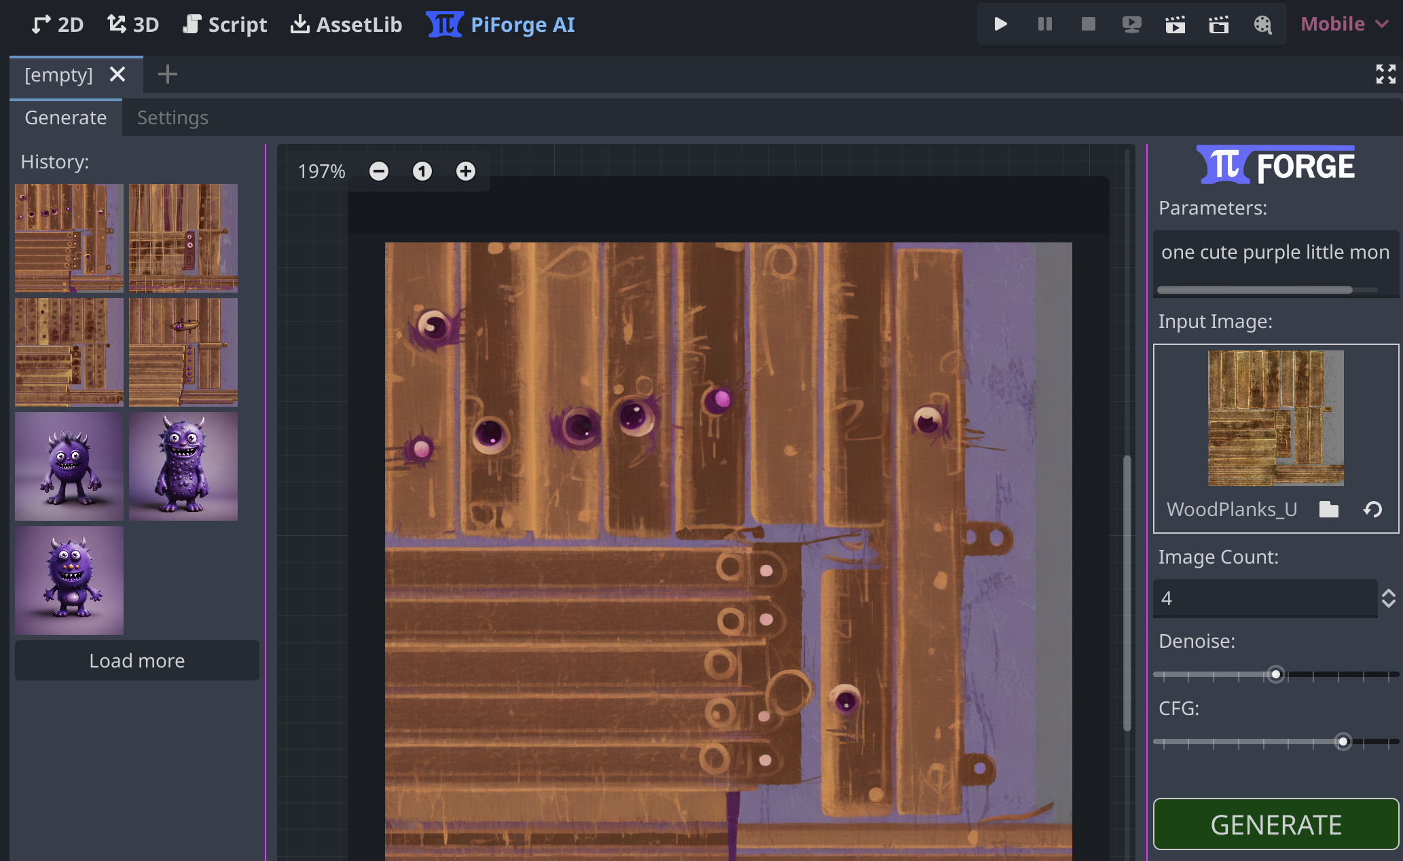Click the Remote Debug monitor icon
Viewport: 1403px width, 861px height.
click(x=1131, y=24)
